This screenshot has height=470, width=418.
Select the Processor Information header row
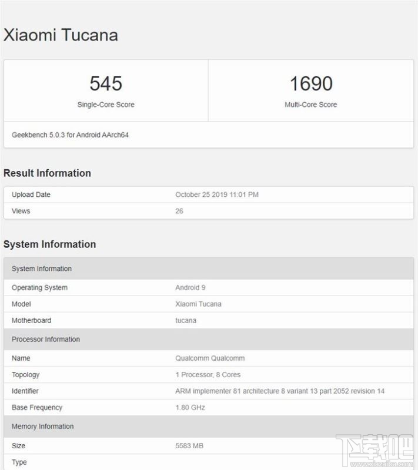tap(209, 340)
